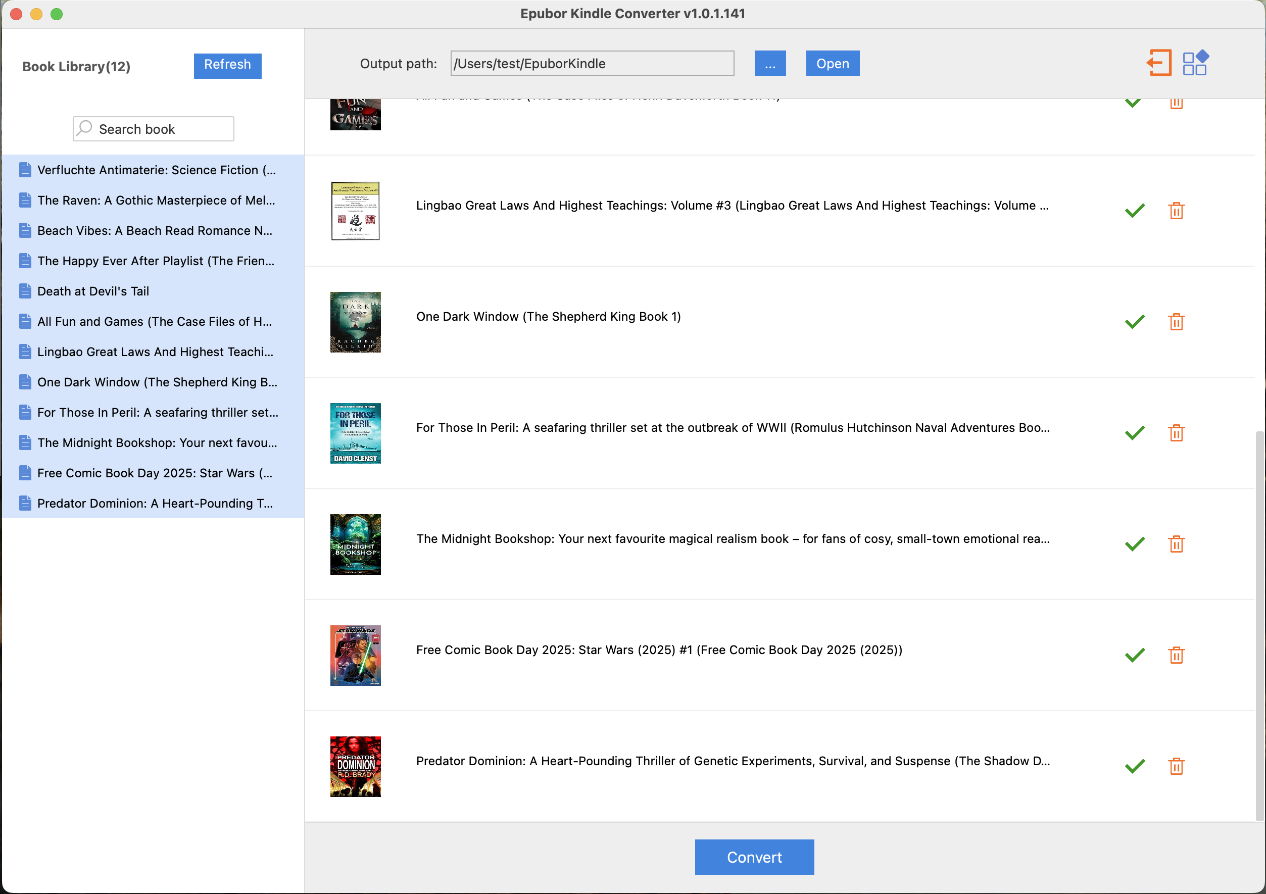This screenshot has height=894, width=1266.
Task: Click green checkmark for One Dark Window
Action: point(1135,322)
